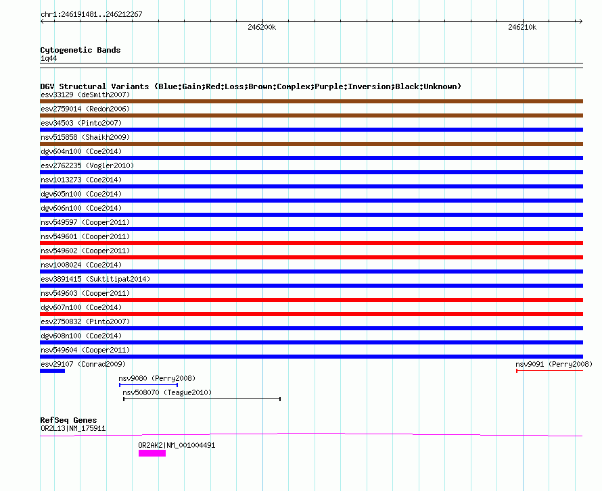
Task: Click the magenta OR2L13 gene line
Action: pyautogui.click(x=311, y=435)
